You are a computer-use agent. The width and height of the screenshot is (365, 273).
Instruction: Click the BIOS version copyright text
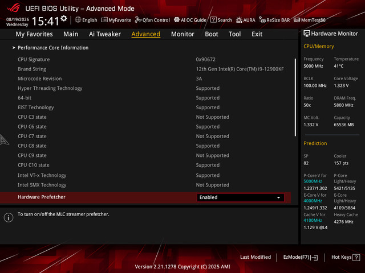point(182,267)
